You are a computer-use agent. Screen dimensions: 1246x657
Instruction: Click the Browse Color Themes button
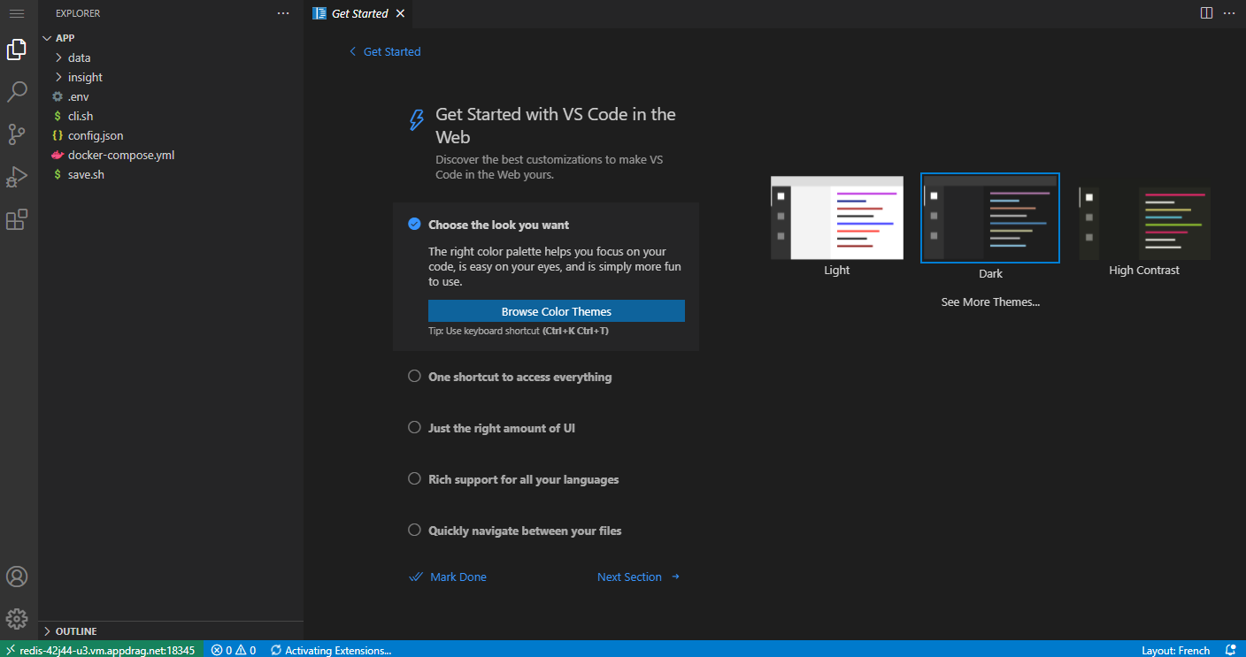coord(556,311)
